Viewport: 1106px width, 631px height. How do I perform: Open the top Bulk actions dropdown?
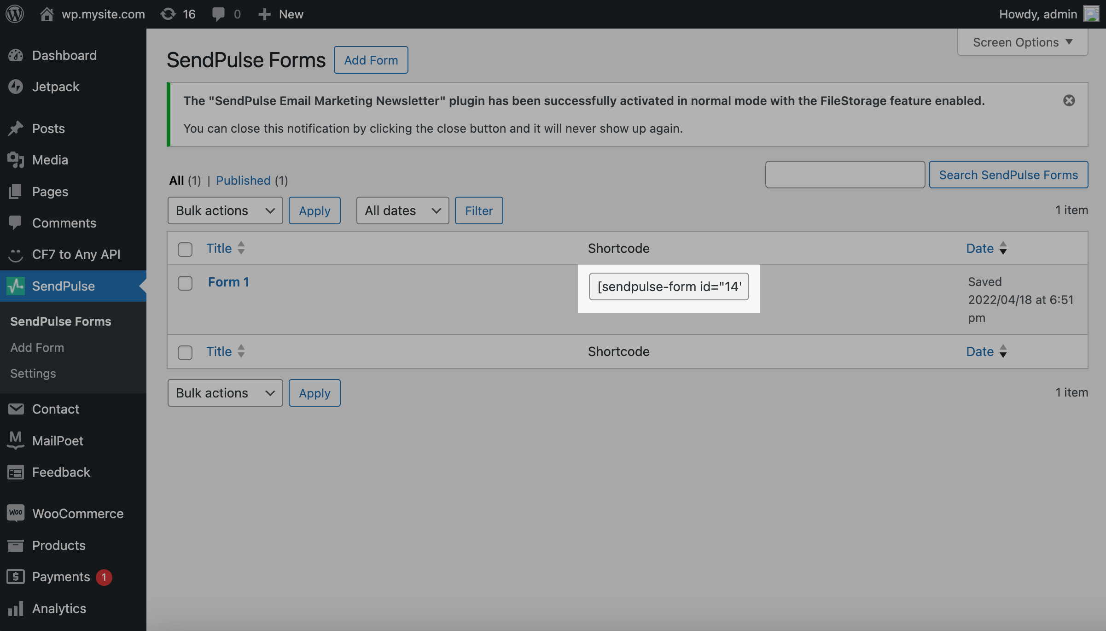(x=225, y=210)
